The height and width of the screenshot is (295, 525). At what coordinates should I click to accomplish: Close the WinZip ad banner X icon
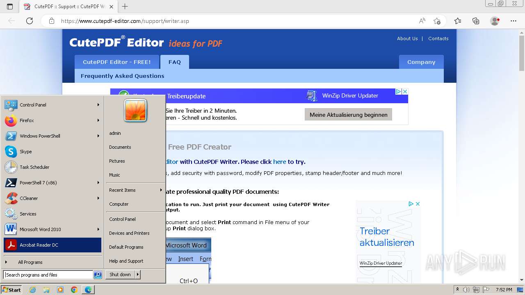pyautogui.click(x=405, y=91)
